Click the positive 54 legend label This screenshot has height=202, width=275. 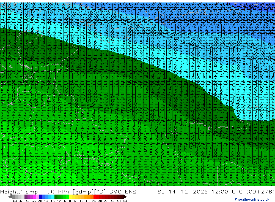125,201
